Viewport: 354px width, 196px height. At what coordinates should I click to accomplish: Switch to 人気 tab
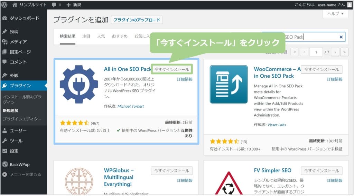coord(101,36)
